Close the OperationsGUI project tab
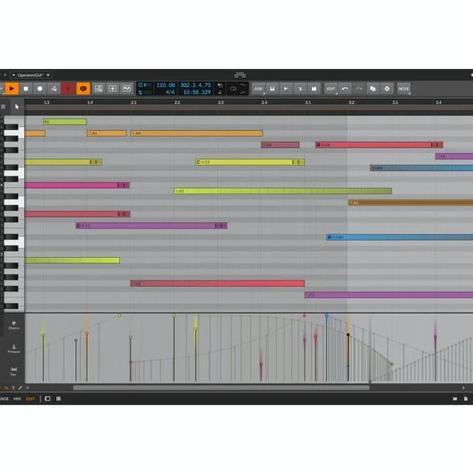Image resolution: width=473 pixels, height=473 pixels. [48, 75]
